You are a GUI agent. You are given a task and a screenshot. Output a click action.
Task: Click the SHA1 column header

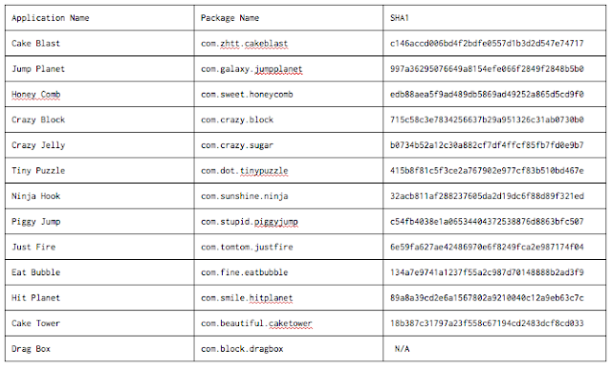click(400, 18)
